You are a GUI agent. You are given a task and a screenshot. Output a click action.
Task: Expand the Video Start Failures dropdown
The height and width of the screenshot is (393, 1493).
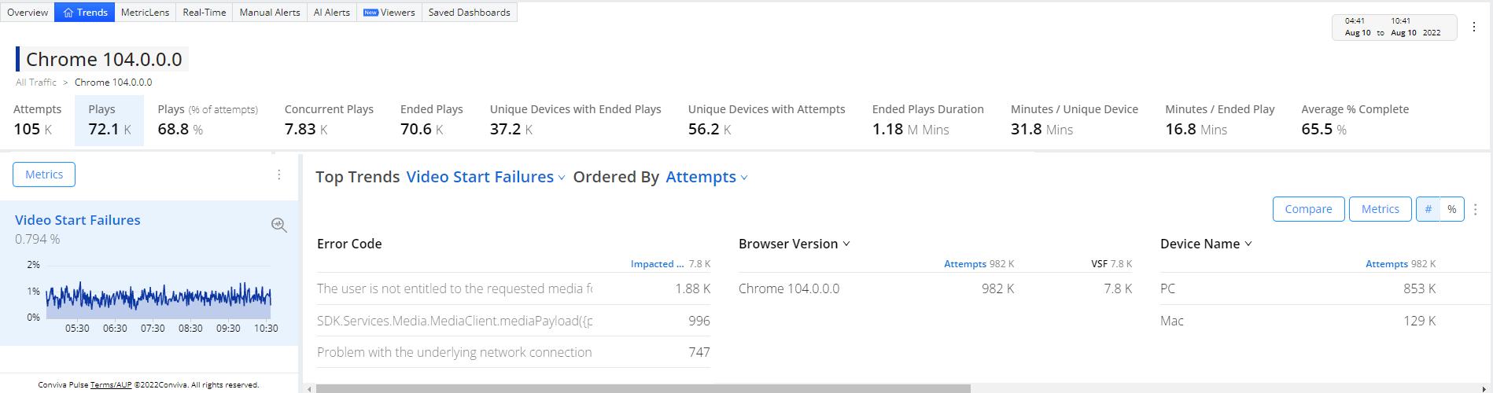click(485, 178)
